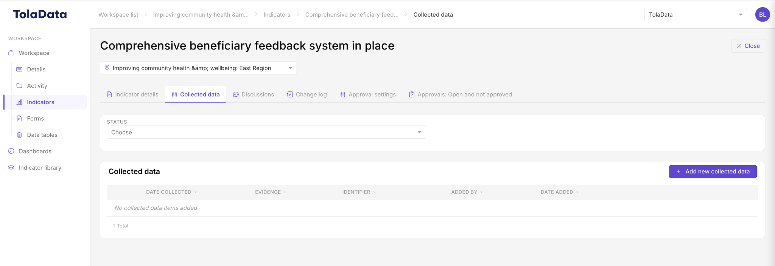Open Forms from the sidebar
This screenshot has height=266, width=775.
coord(36,119)
